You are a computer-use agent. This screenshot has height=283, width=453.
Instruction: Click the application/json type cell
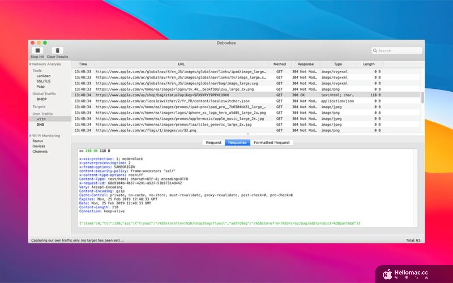pyautogui.click(x=337, y=101)
